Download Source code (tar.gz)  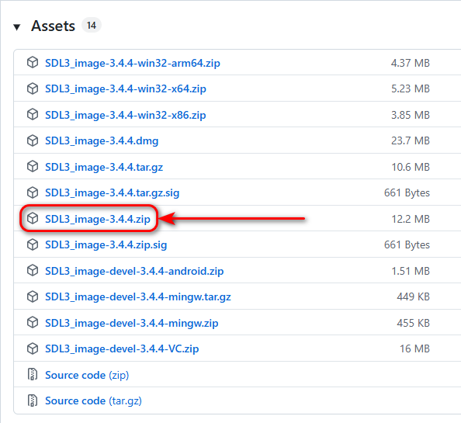[x=93, y=400]
